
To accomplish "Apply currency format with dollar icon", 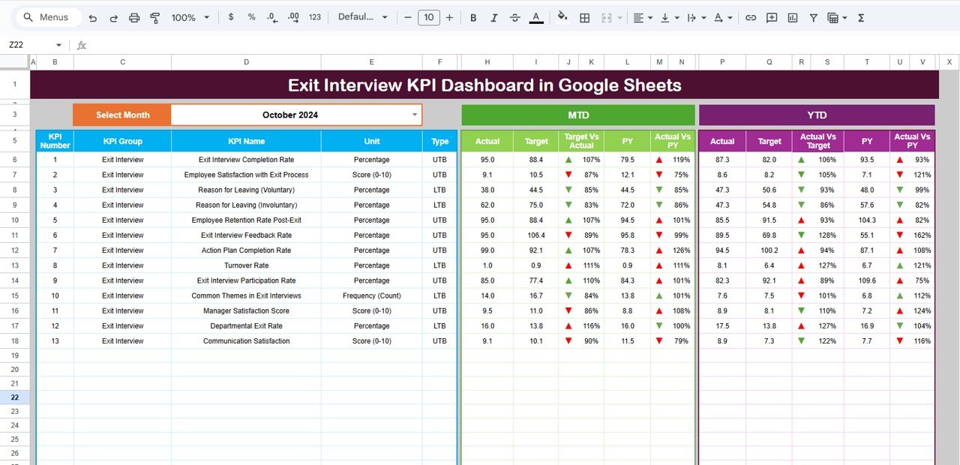I will tap(231, 16).
